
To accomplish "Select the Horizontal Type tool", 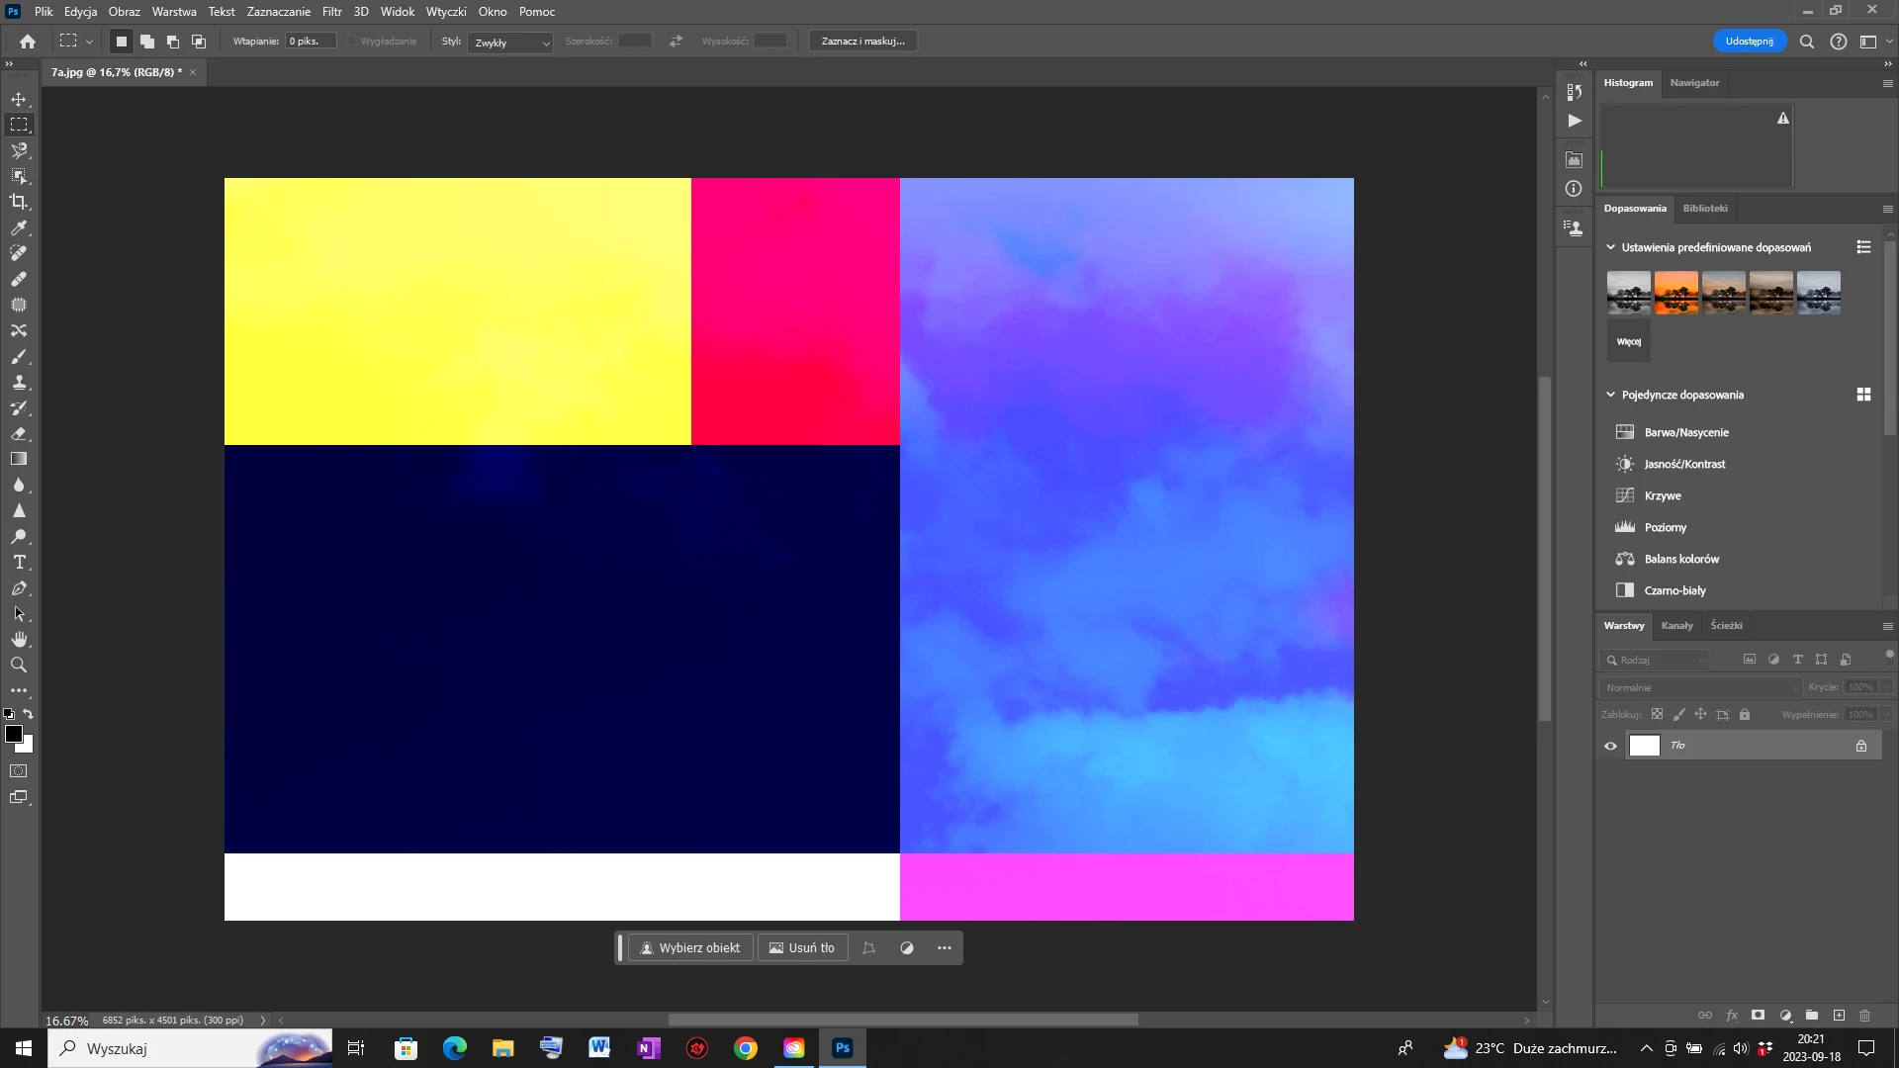I will tap(19, 562).
